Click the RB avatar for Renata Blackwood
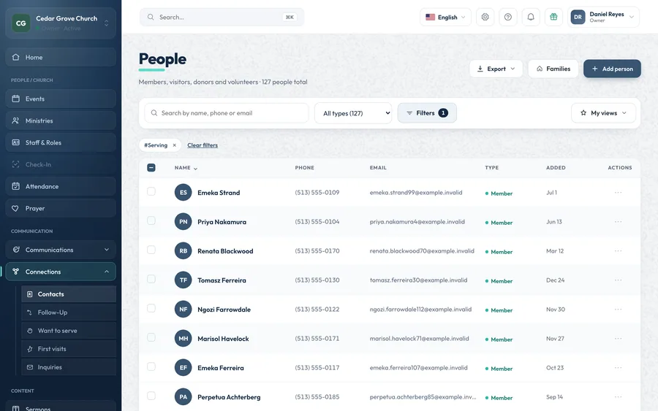Viewport: 658px width, 411px height. point(184,251)
